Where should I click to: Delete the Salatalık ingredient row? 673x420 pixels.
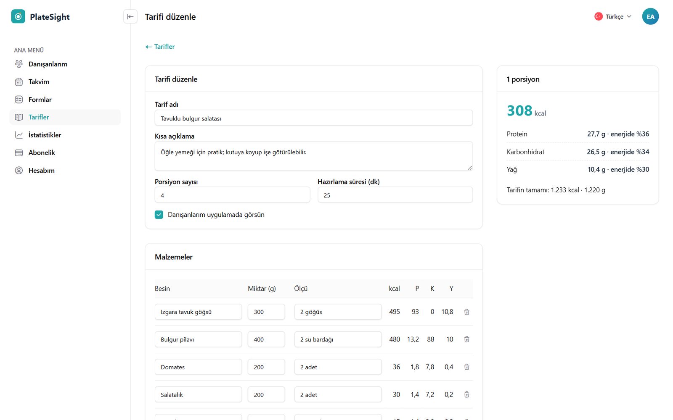[466, 394]
